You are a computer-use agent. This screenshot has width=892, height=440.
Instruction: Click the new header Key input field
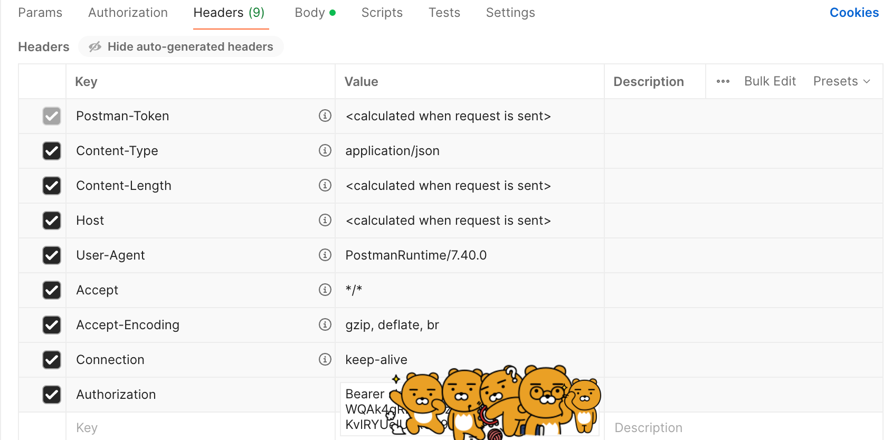(201, 427)
